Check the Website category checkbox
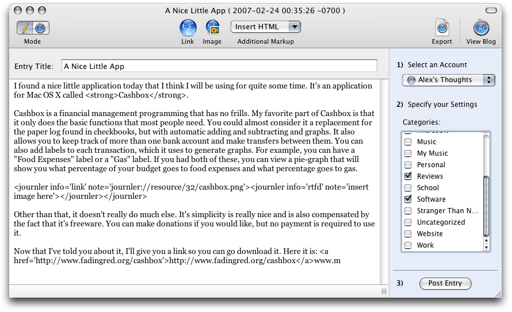Screen dimensions: 512x312 [408, 234]
